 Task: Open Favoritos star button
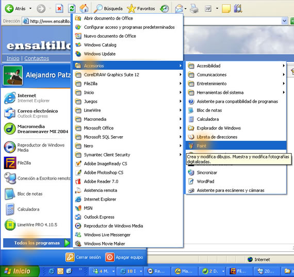click(141, 9)
